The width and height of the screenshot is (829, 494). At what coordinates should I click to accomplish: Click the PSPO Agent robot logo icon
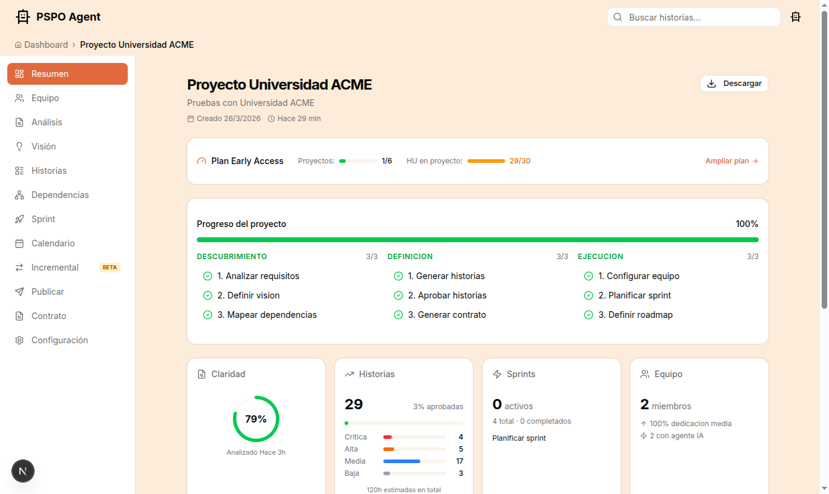(x=22, y=17)
